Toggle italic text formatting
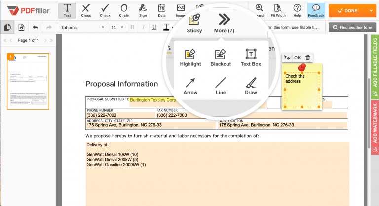379x206 pixels. [x=143, y=27]
